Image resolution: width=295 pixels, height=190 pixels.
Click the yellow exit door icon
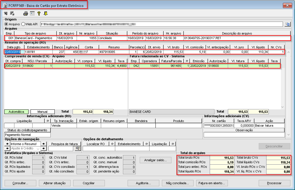[46, 14]
